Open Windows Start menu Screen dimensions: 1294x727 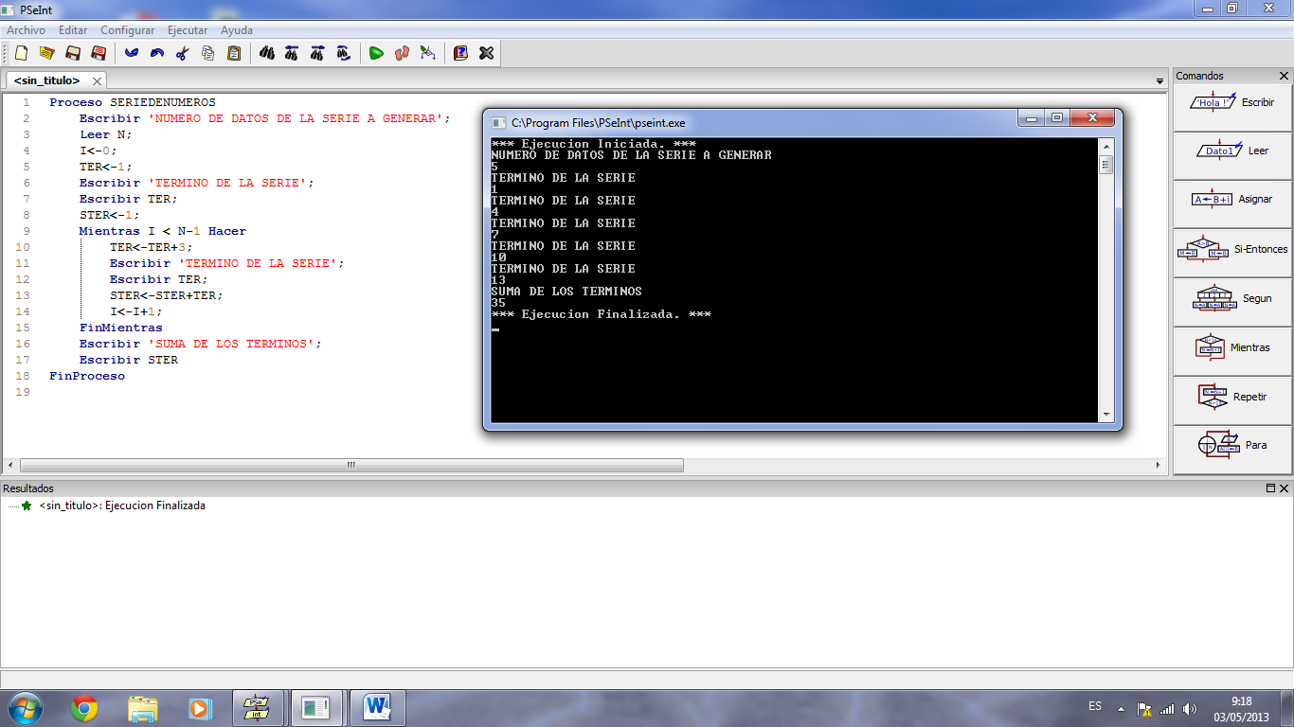click(24, 707)
